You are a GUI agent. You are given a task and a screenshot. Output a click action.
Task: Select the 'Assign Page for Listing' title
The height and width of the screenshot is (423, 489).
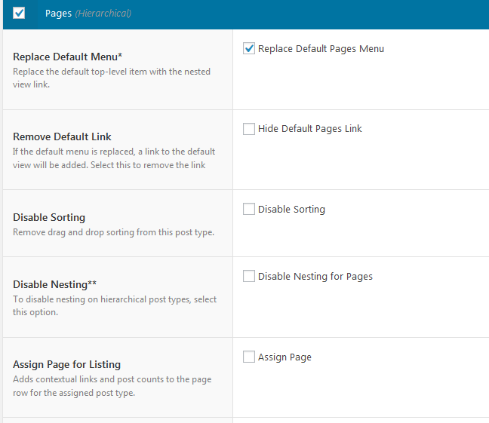[x=66, y=364]
